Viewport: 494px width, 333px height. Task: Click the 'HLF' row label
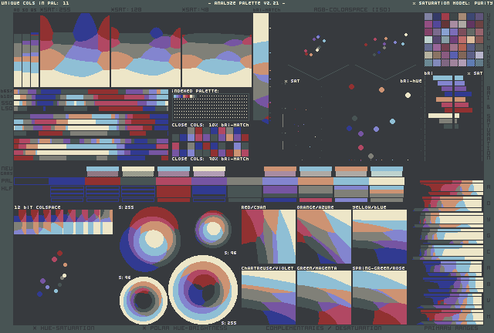[x=7, y=189]
